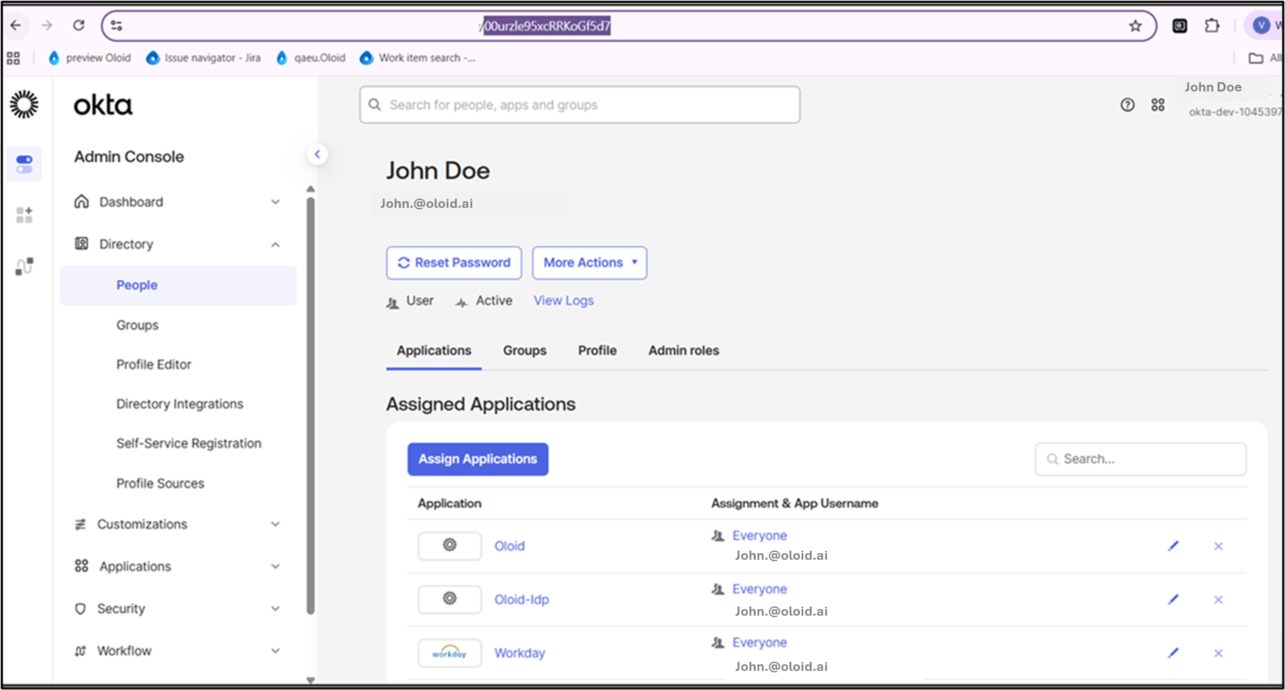This screenshot has height=690, width=1285.
Task: Click the Oloid app gear logo
Action: (450, 545)
